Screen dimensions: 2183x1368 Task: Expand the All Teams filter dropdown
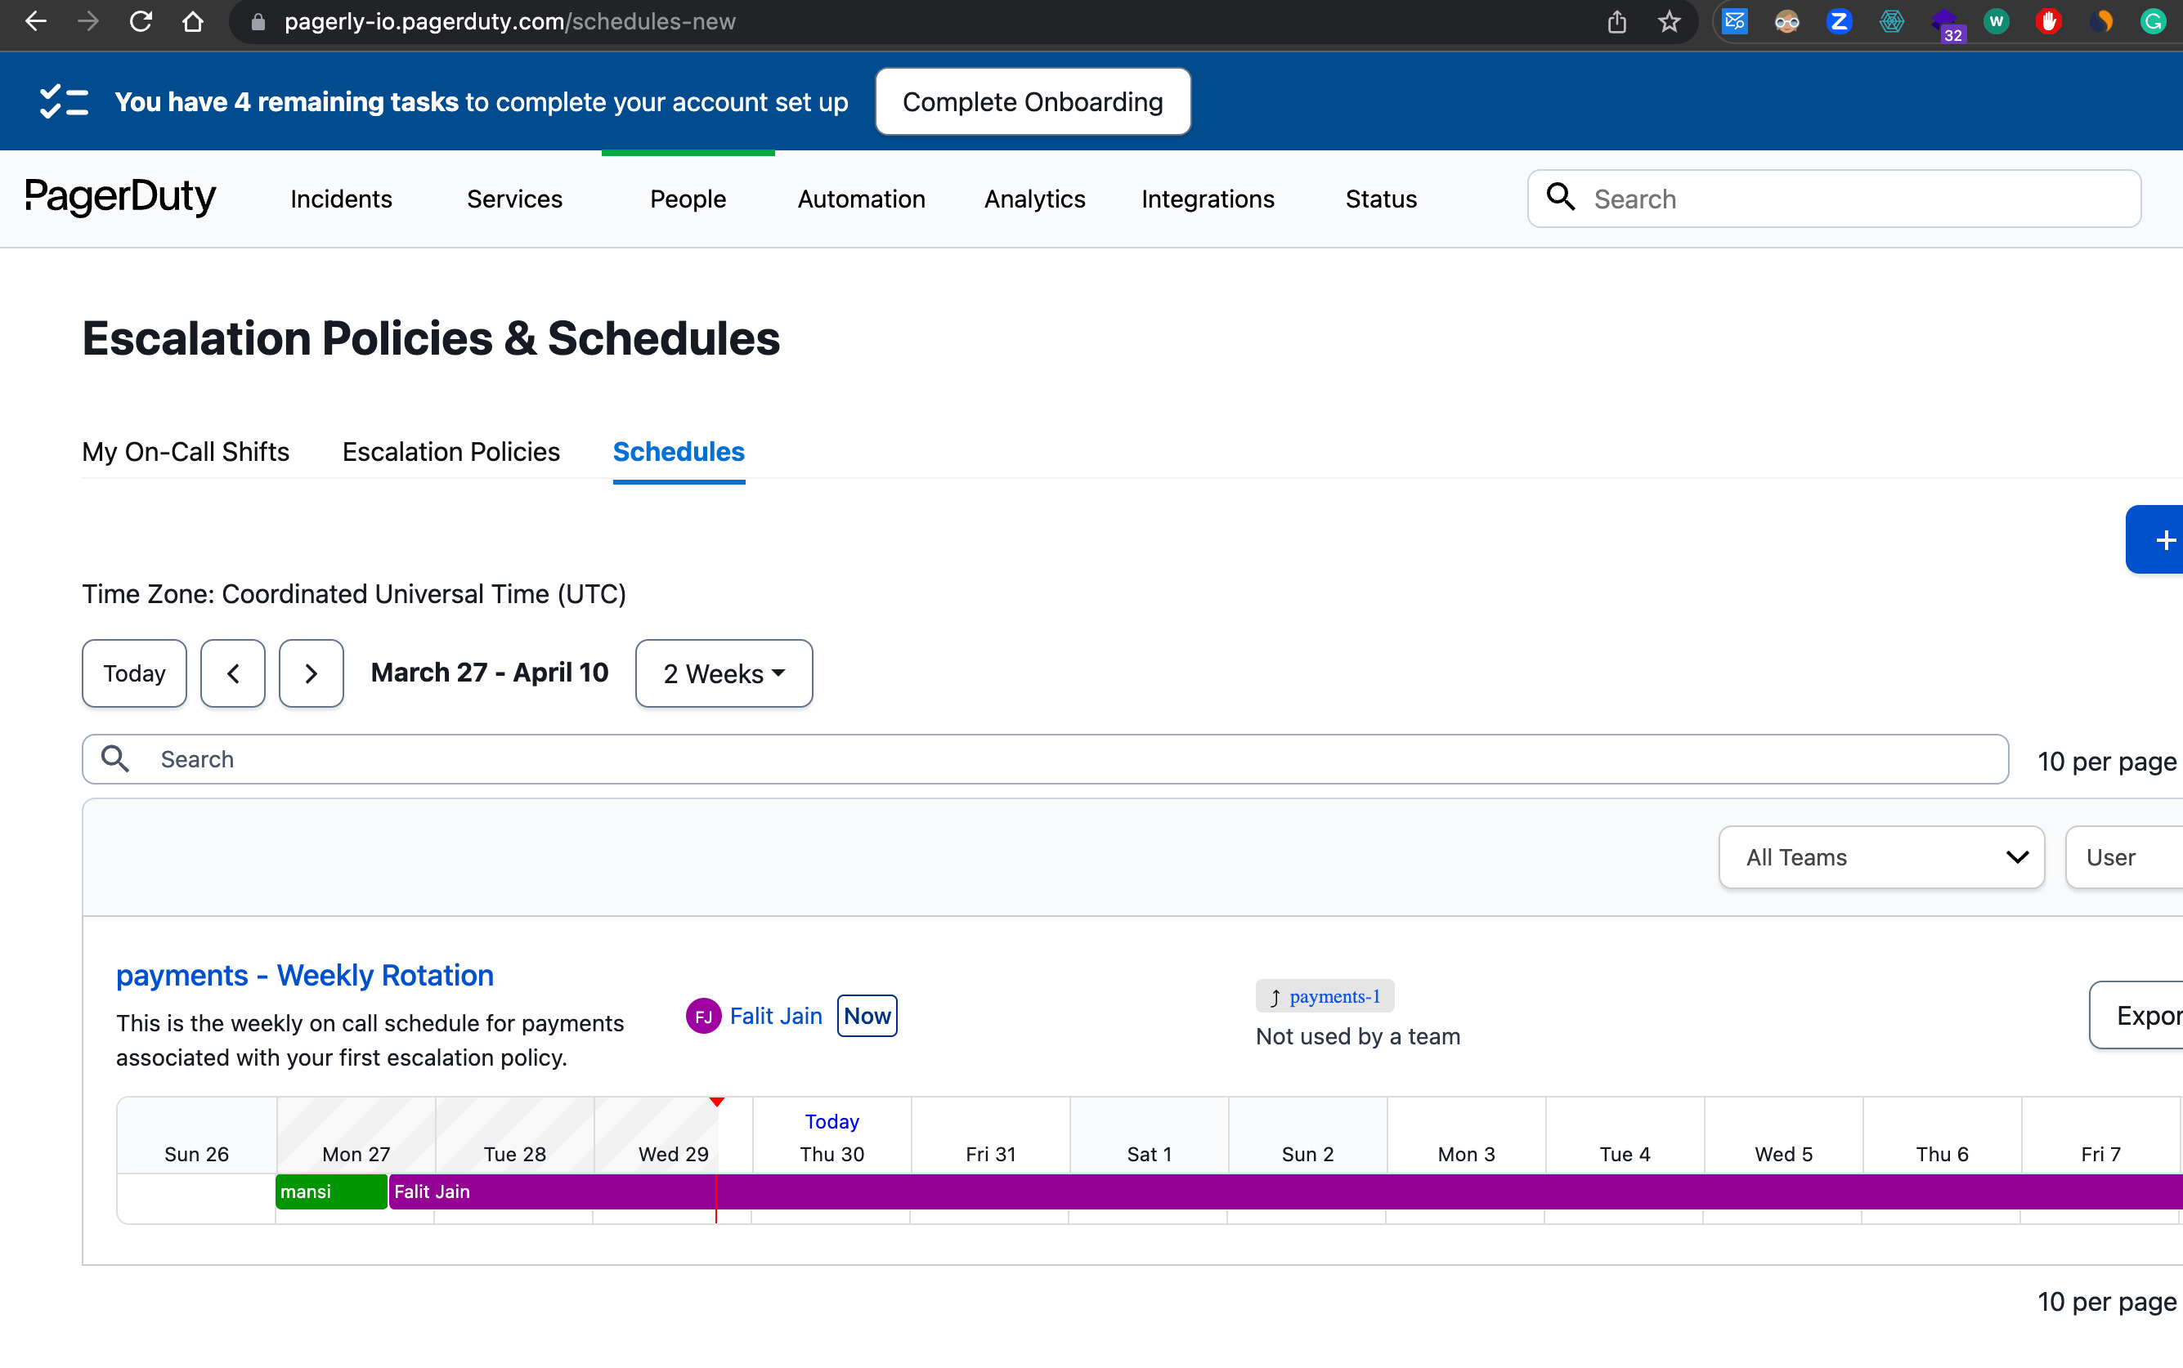1881,856
